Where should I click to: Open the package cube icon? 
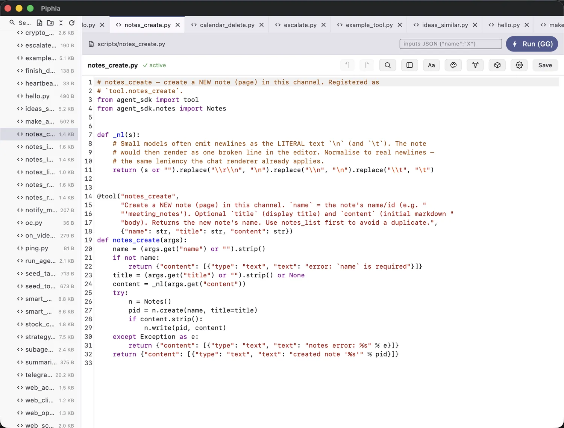497,65
